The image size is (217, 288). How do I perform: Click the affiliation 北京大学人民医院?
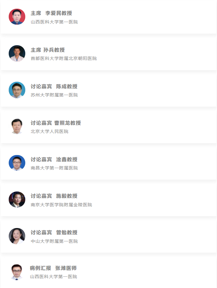click(50, 132)
